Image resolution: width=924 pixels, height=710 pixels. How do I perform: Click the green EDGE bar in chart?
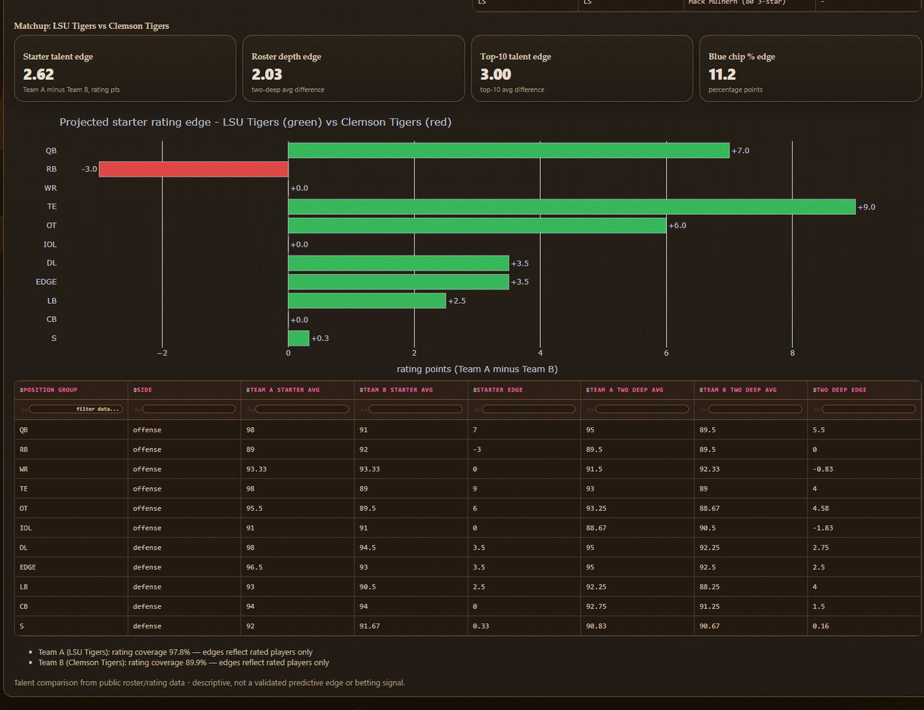coord(398,282)
